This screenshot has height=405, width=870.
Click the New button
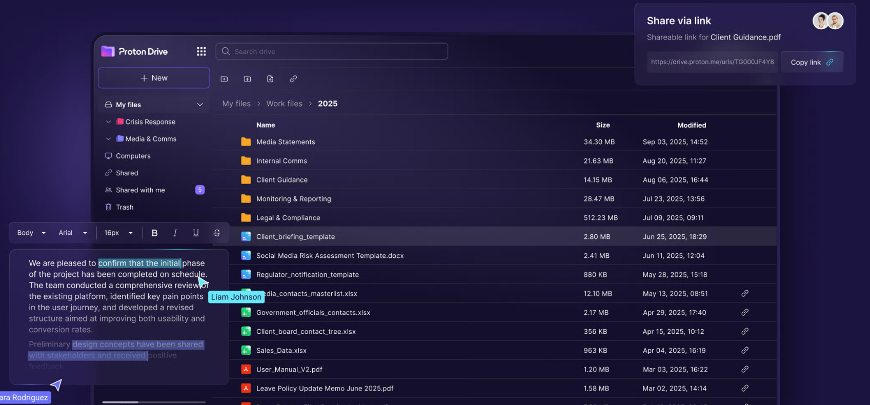(154, 78)
